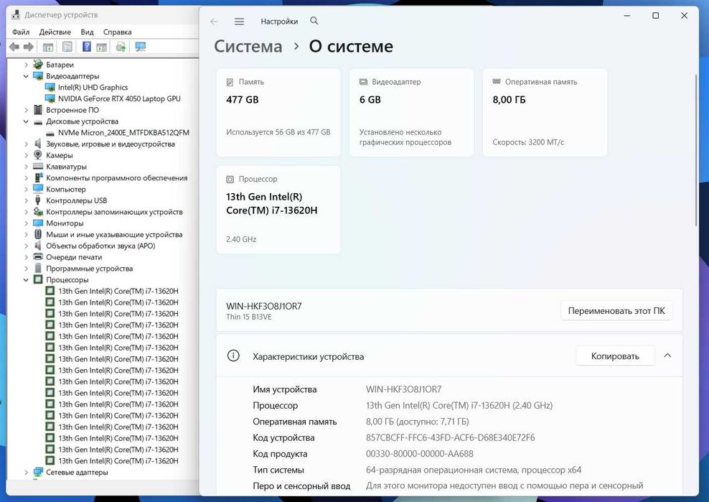Click the Оперативная память RAM icon

tap(497, 81)
